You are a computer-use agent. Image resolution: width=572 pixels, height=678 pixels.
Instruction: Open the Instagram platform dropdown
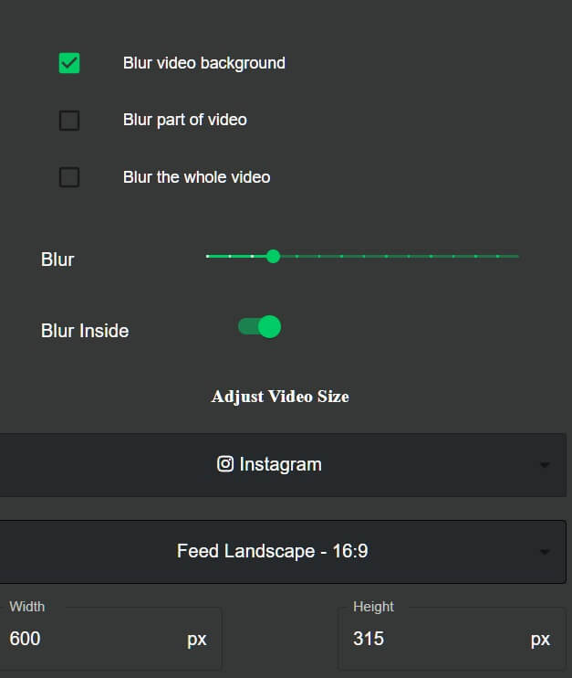(x=283, y=465)
